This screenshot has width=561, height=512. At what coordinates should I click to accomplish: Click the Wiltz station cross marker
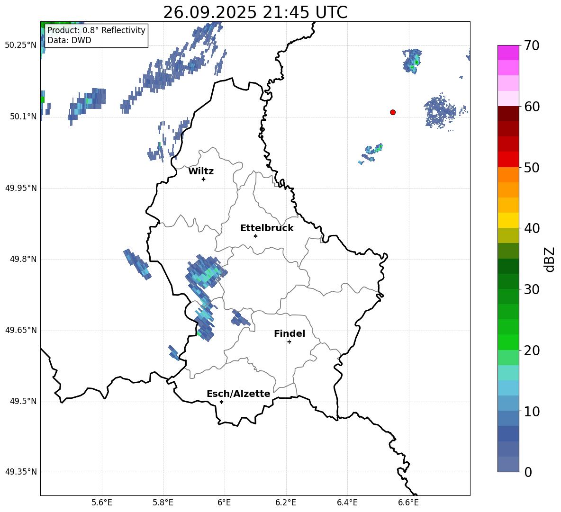[203, 179]
